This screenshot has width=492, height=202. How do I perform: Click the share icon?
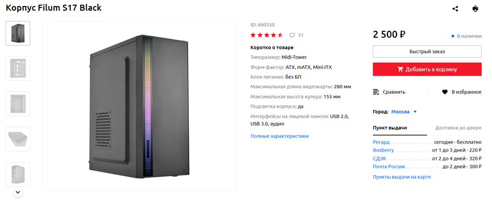pyautogui.click(x=455, y=9)
